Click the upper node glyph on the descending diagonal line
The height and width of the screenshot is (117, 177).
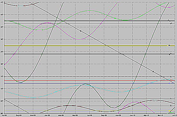click(x=81, y=31)
